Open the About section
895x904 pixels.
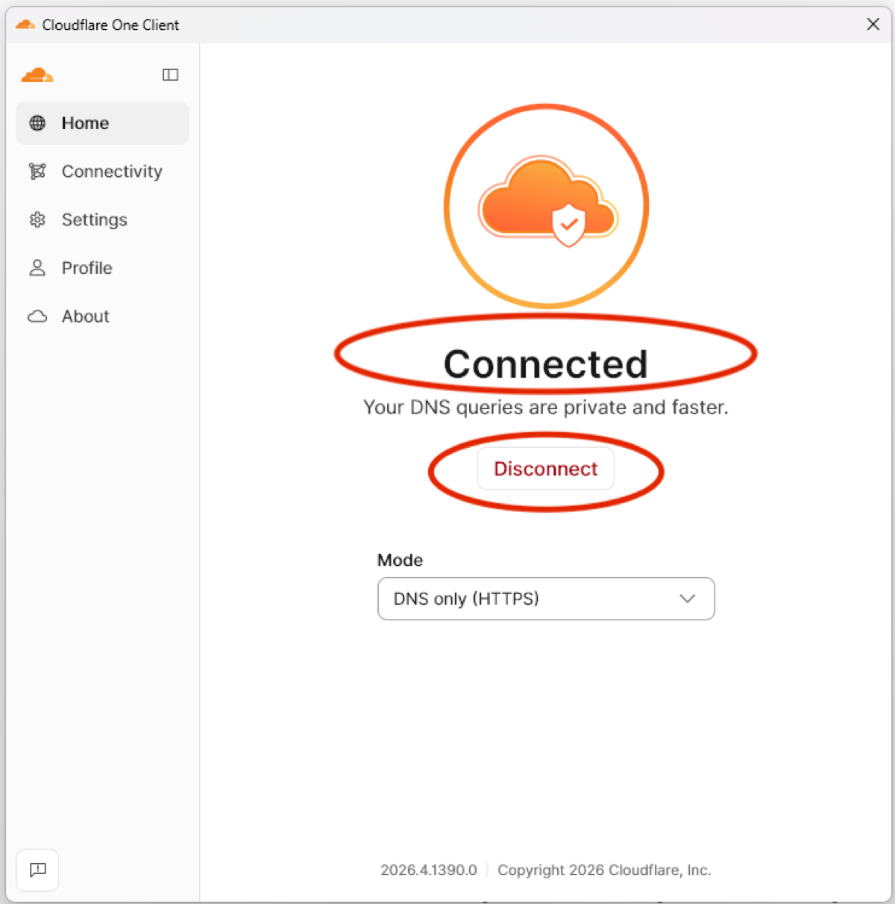(x=102, y=317)
